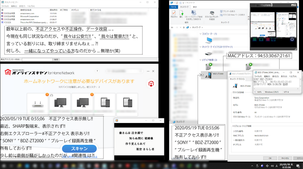Click the volume icon in system tray
Image resolution: width=303 pixels, height=169 pixels.
272,166
